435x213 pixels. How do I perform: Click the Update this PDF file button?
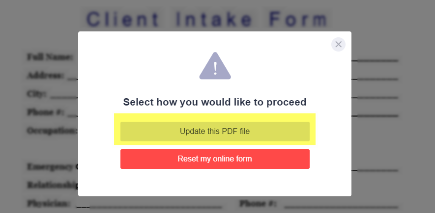tap(215, 132)
